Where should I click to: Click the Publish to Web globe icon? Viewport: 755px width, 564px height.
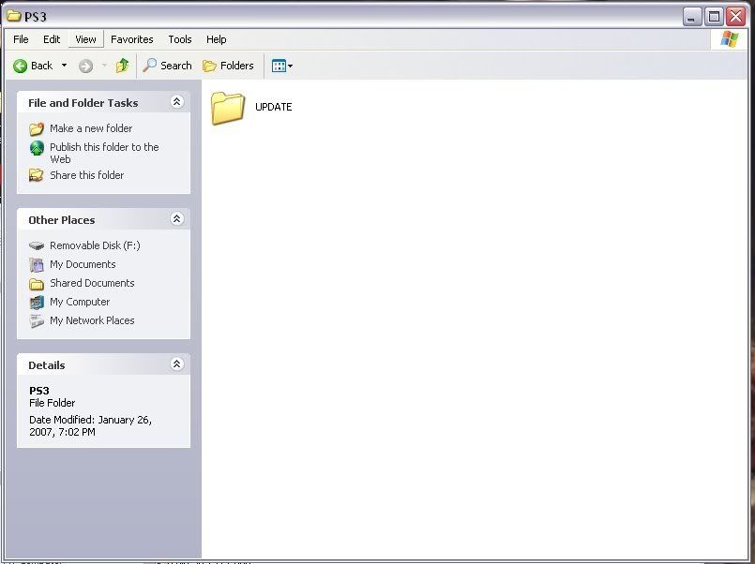click(37, 148)
